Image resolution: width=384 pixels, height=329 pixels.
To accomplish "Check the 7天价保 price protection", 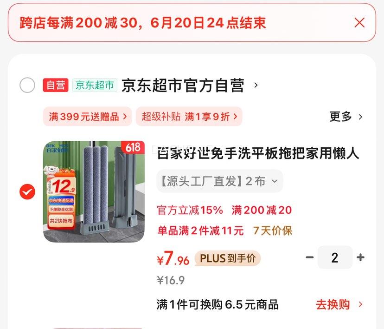I will tap(273, 230).
